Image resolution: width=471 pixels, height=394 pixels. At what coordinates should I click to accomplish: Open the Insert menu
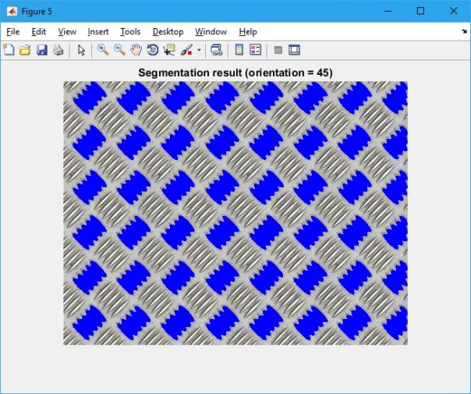click(x=98, y=32)
